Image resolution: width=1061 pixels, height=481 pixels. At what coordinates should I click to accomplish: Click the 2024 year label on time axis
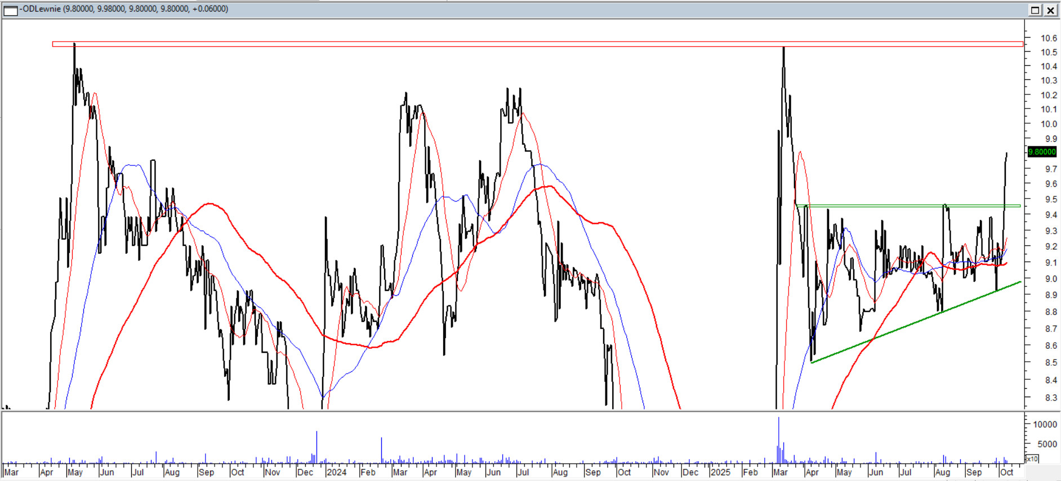337,473
